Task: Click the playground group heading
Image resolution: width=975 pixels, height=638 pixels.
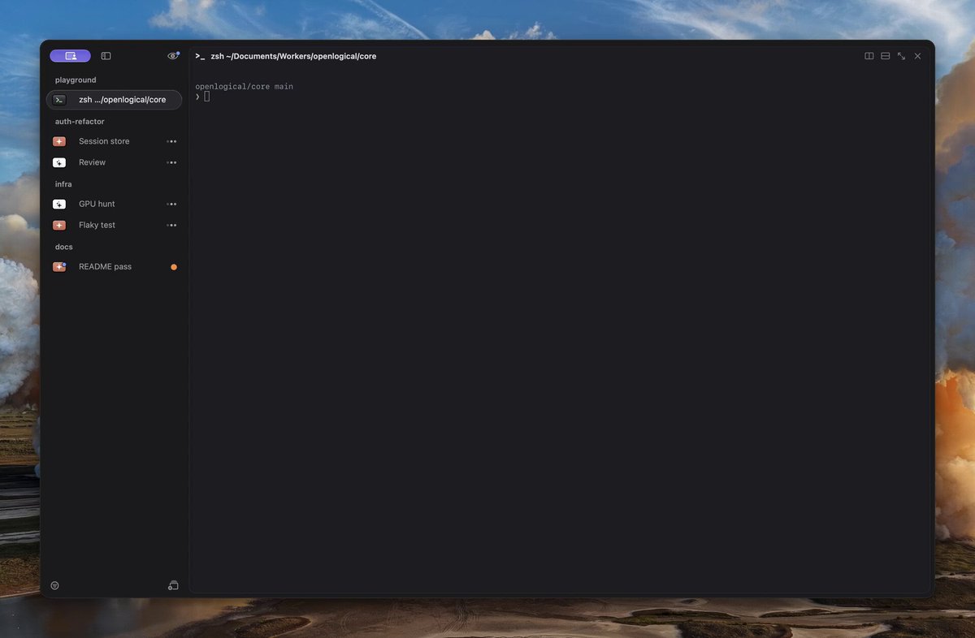Action: coord(76,80)
